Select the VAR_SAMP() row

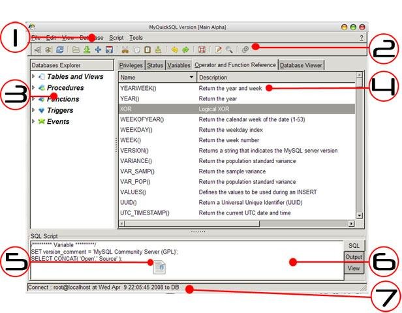[237, 171]
